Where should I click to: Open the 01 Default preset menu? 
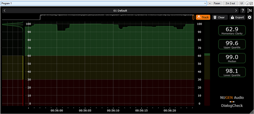[120, 11]
